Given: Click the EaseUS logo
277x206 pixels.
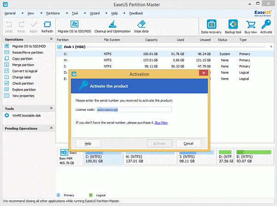Looking at the screenshot, I should (263, 13).
